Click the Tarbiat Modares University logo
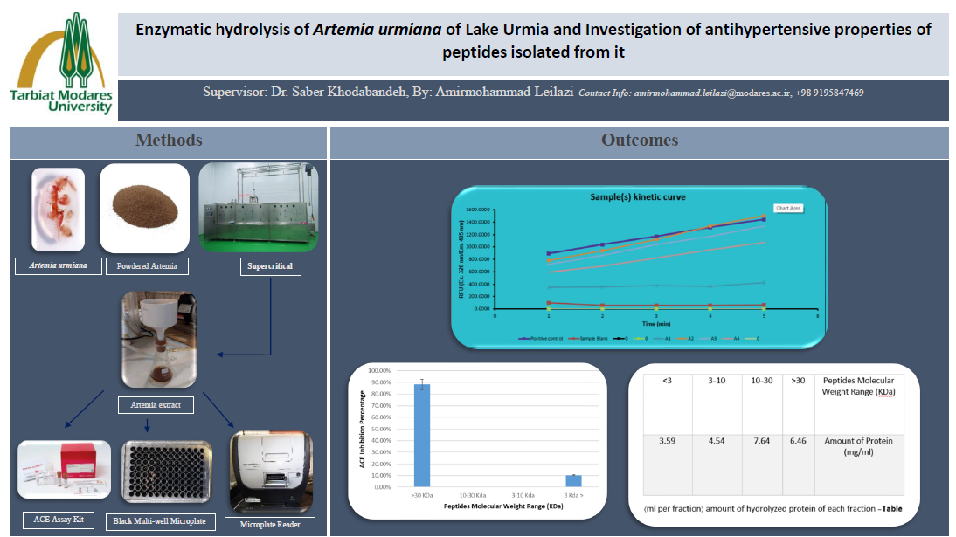 [x=59, y=64]
